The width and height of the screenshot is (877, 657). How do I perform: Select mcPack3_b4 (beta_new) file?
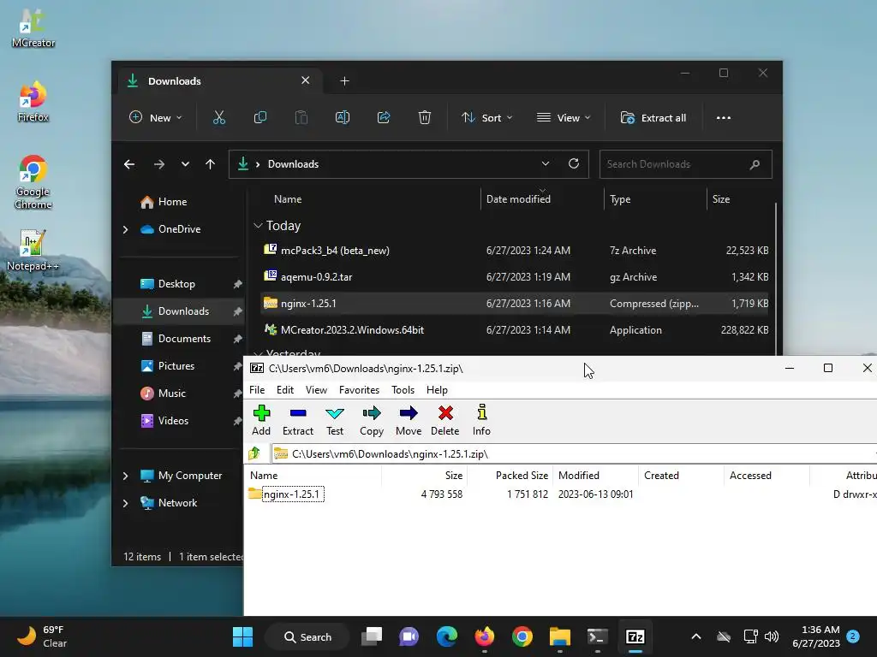[335, 251]
